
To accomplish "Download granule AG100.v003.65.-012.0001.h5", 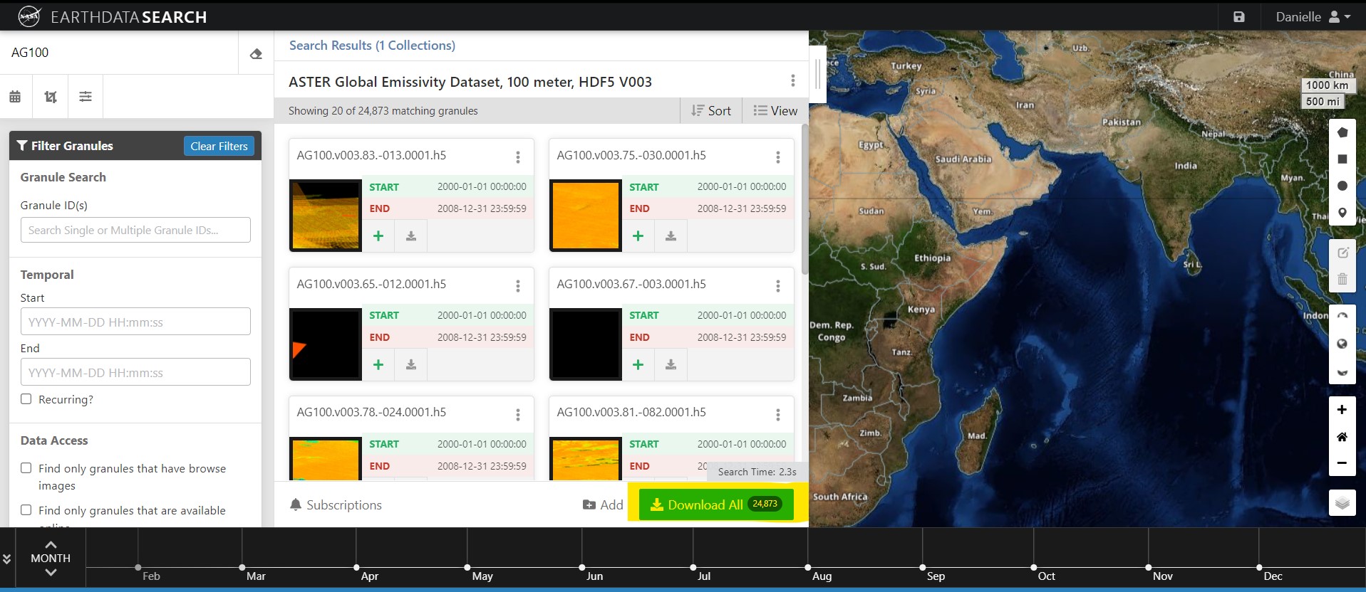I will point(411,364).
